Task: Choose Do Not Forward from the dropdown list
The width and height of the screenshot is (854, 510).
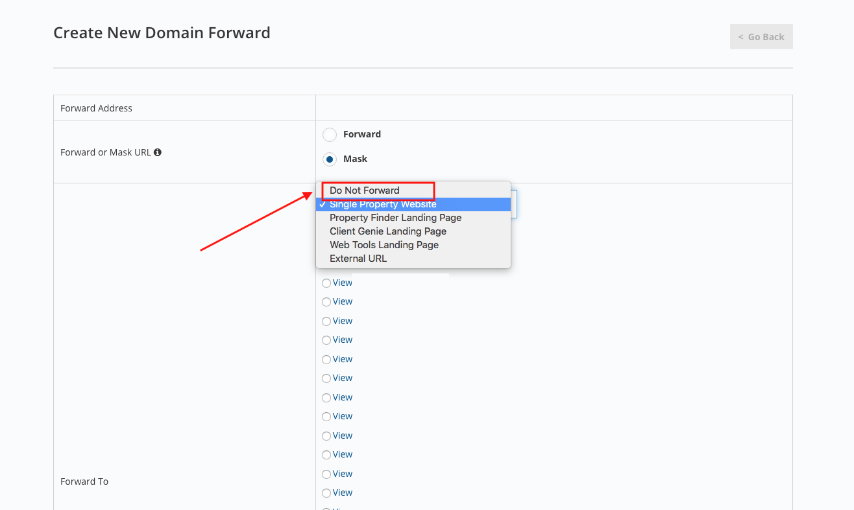Action: click(x=413, y=191)
